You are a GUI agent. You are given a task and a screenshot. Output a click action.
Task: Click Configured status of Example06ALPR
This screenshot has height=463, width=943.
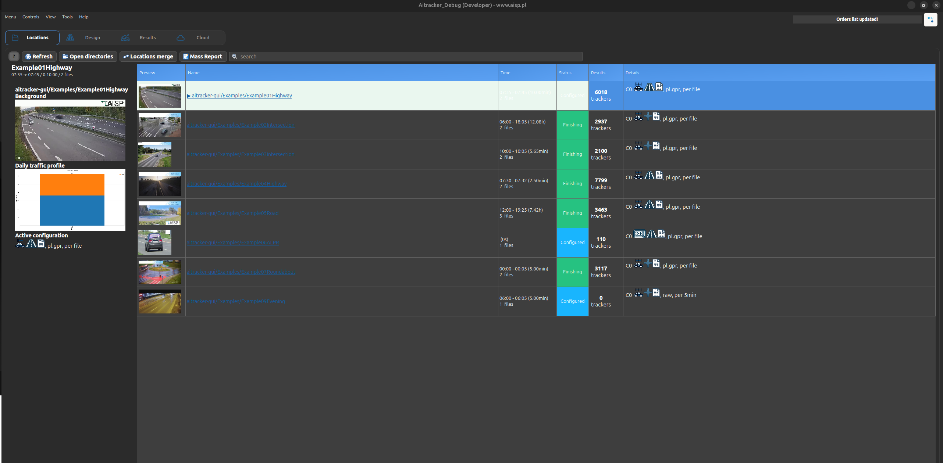573,243
